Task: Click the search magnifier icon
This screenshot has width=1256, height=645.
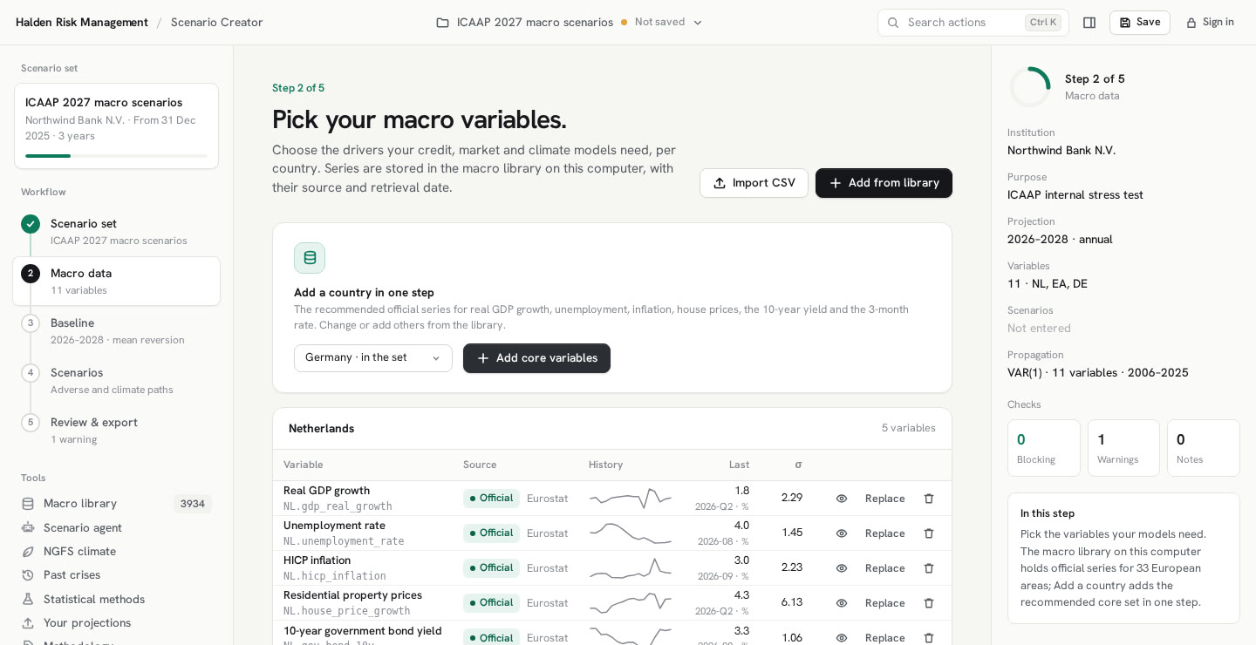Action: 893,23
